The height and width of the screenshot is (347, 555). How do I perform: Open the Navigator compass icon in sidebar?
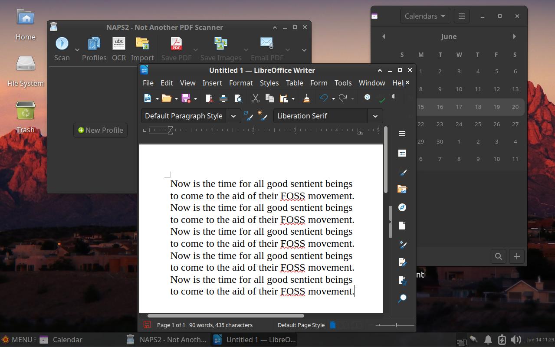402,207
